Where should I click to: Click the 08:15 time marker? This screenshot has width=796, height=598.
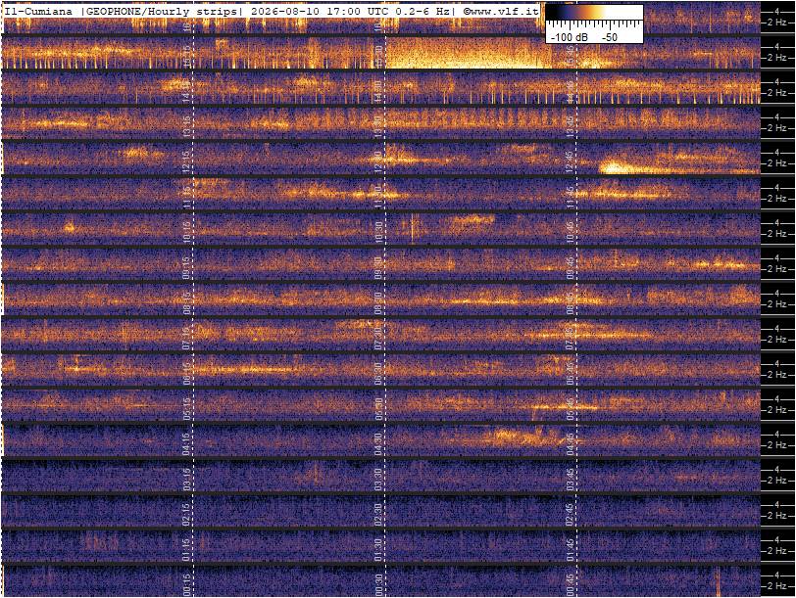[187, 302]
